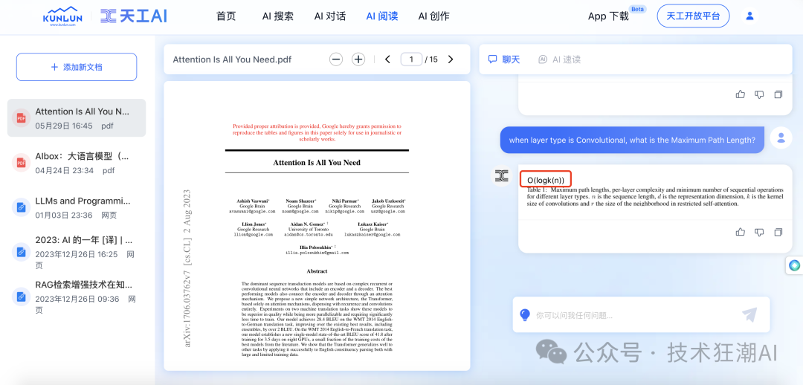This screenshot has height=385, width=803.
Task: Select AI 阅读 navigation item
Action: pos(382,16)
